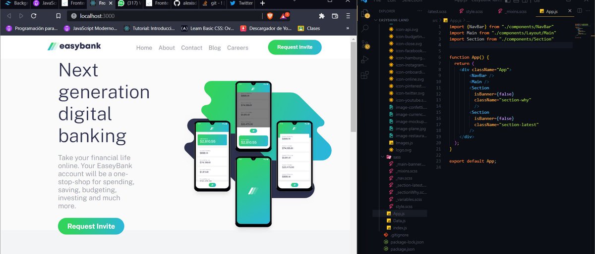Open logo.svg in the Explorer tree

403,150
